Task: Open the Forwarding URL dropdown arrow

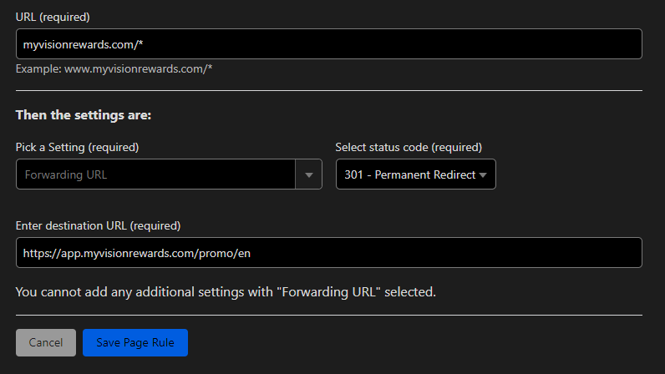Action: tap(309, 174)
